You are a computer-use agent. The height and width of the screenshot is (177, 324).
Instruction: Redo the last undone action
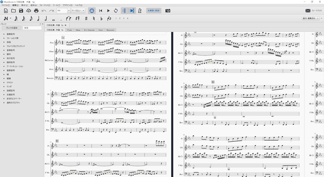coord(52,11)
